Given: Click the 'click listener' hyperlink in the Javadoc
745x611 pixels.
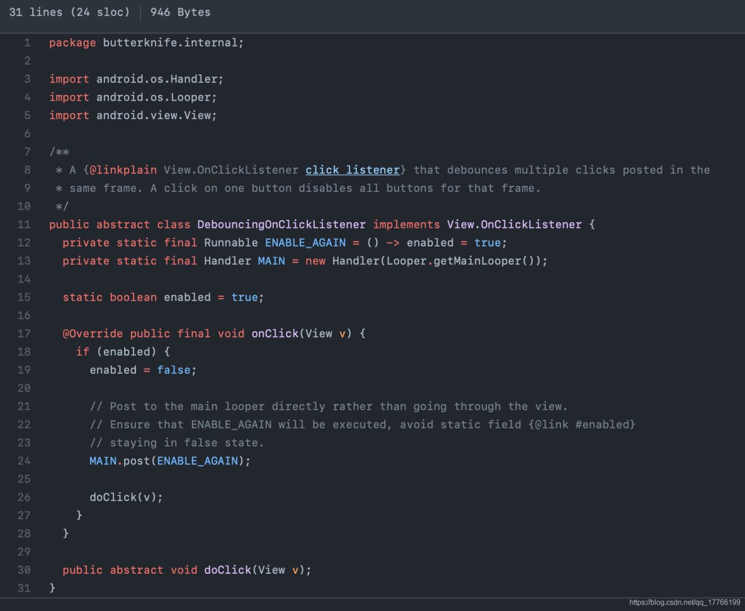Looking at the screenshot, I should click(x=353, y=170).
